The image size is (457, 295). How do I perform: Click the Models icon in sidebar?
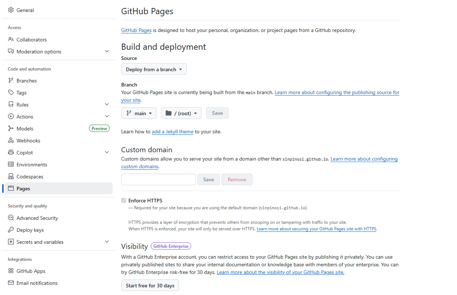11,129
